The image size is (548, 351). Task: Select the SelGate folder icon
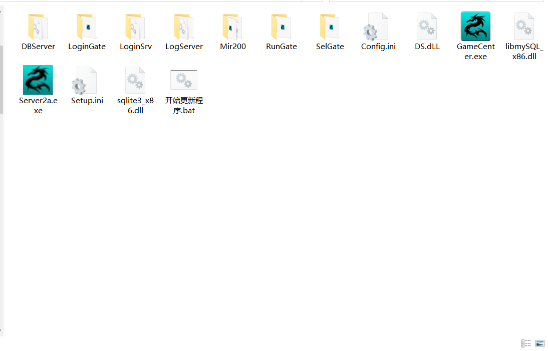(330, 27)
